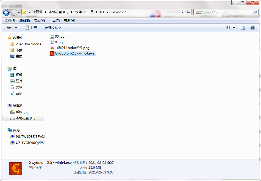
Task: Open the change view dropdown arrow
Action: pyautogui.click(x=234, y=28)
